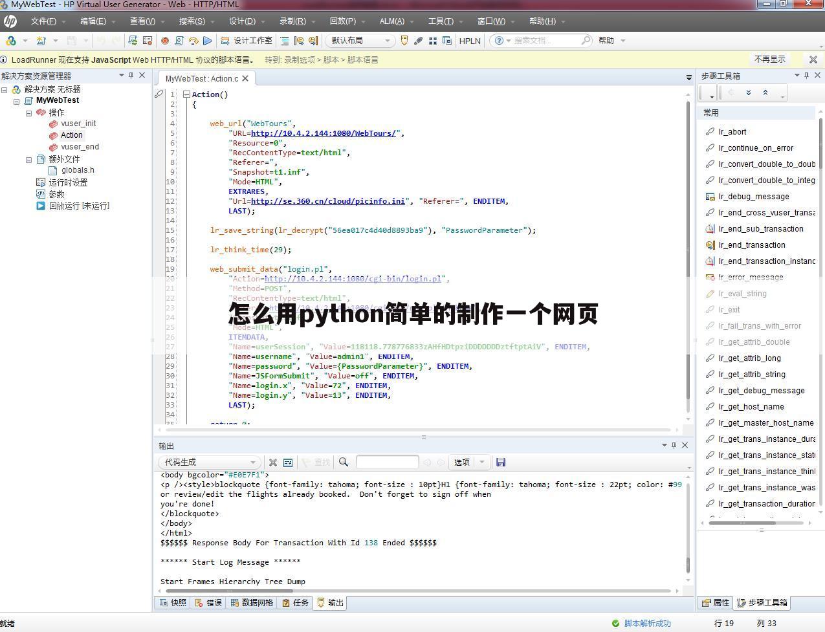
Task: Pin the Solution Explorer panel
Action: tap(131, 76)
